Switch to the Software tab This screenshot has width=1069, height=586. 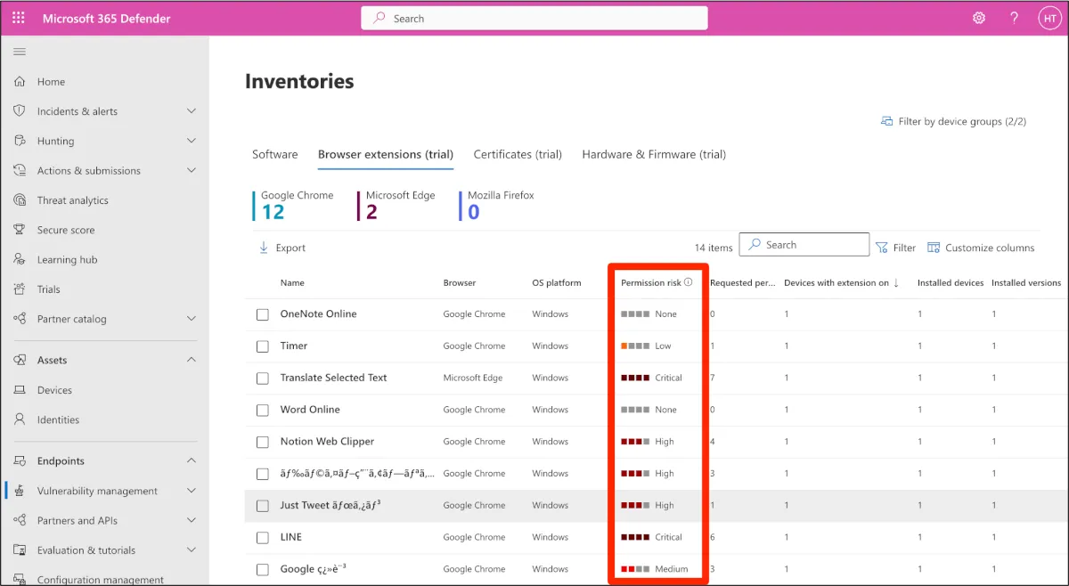coord(274,154)
